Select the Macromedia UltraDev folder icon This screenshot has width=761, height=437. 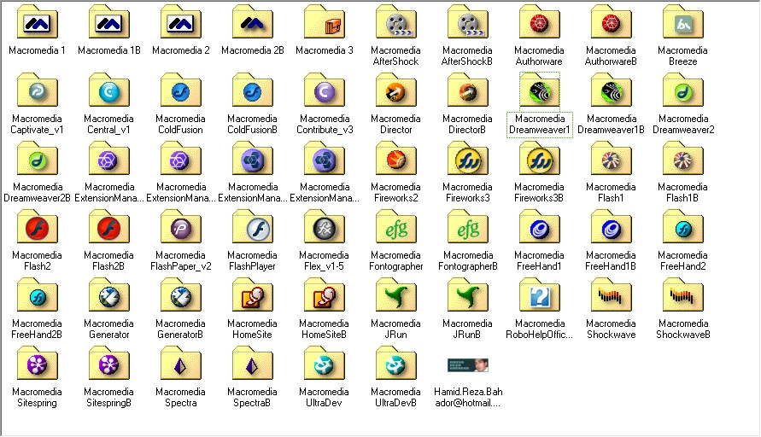click(x=324, y=364)
